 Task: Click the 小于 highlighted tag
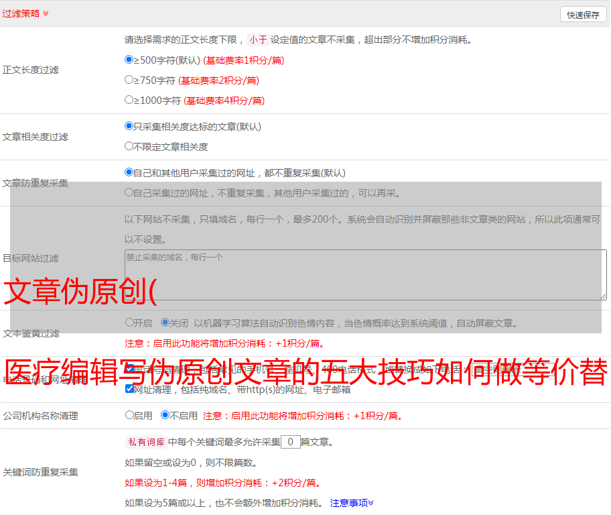click(257, 40)
